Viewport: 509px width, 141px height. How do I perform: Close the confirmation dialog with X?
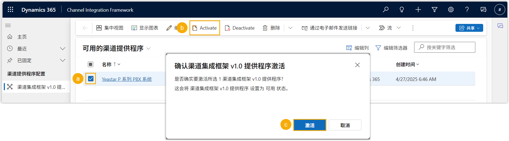tap(357, 65)
